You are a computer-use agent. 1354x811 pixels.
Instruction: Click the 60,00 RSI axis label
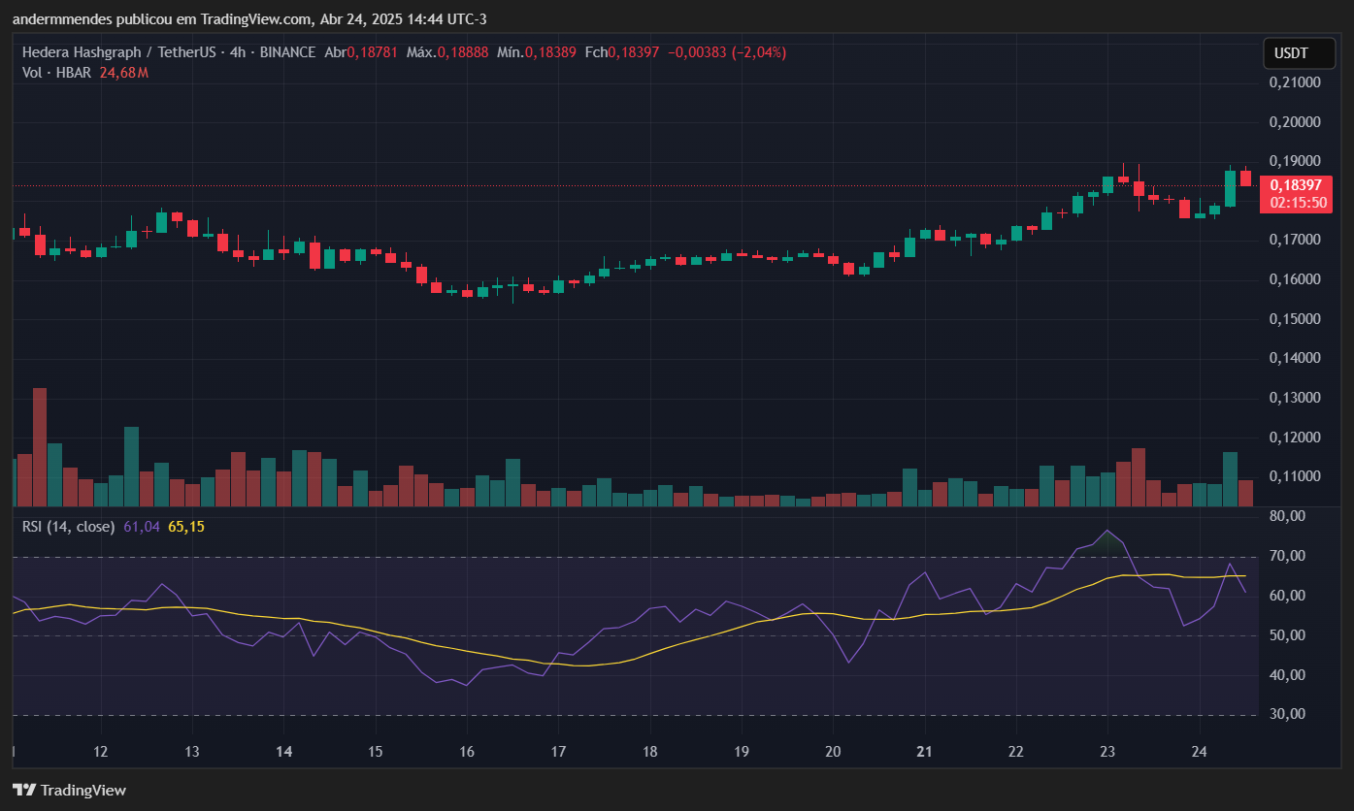pos(1288,596)
